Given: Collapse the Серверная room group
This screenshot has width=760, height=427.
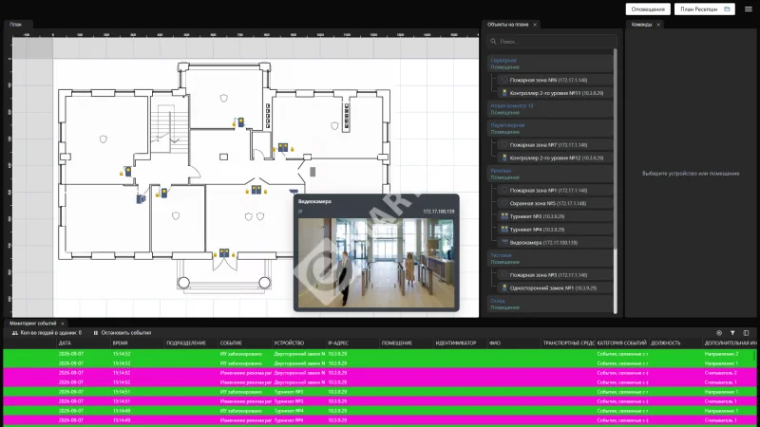Looking at the screenshot, I should click(550, 64).
